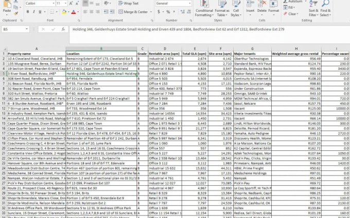Click the Decrease Font Size icon
Image resolution: width=350 pixels, height=218 pixels.
coord(77,4)
